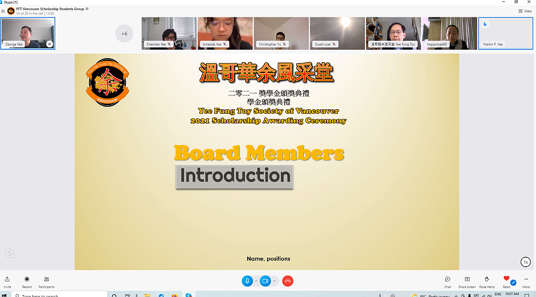The height and width of the screenshot is (297, 536).
Task: Toggle the 1x zoom button on shared screen
Action: point(526,262)
